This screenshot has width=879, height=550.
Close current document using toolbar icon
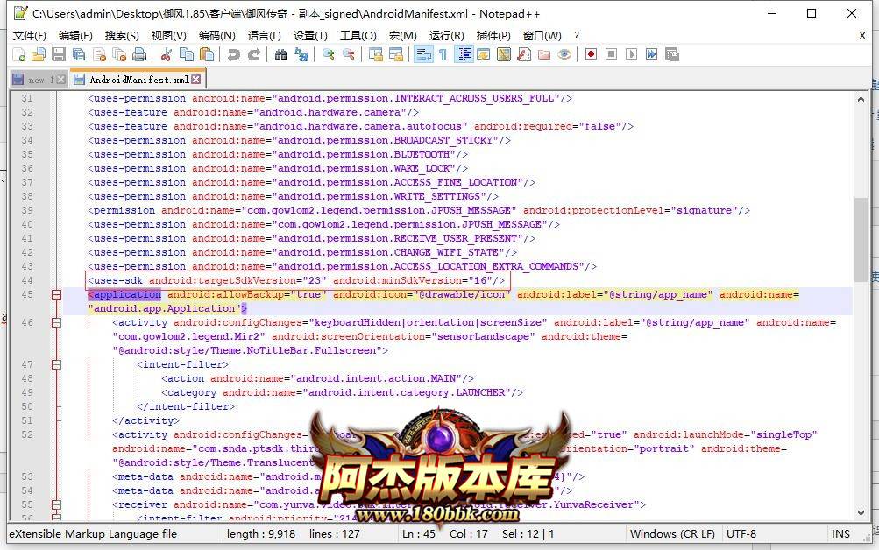[x=99, y=54]
